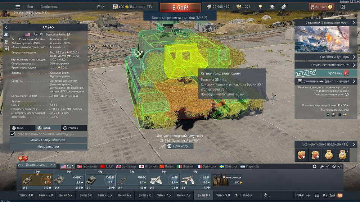Select the vehicle info tank icon in side strip

[x=6, y=35]
